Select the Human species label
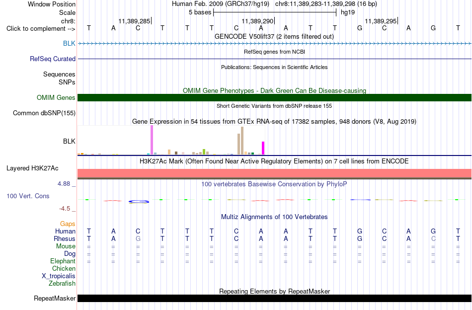472x310 pixels. [x=65, y=231]
